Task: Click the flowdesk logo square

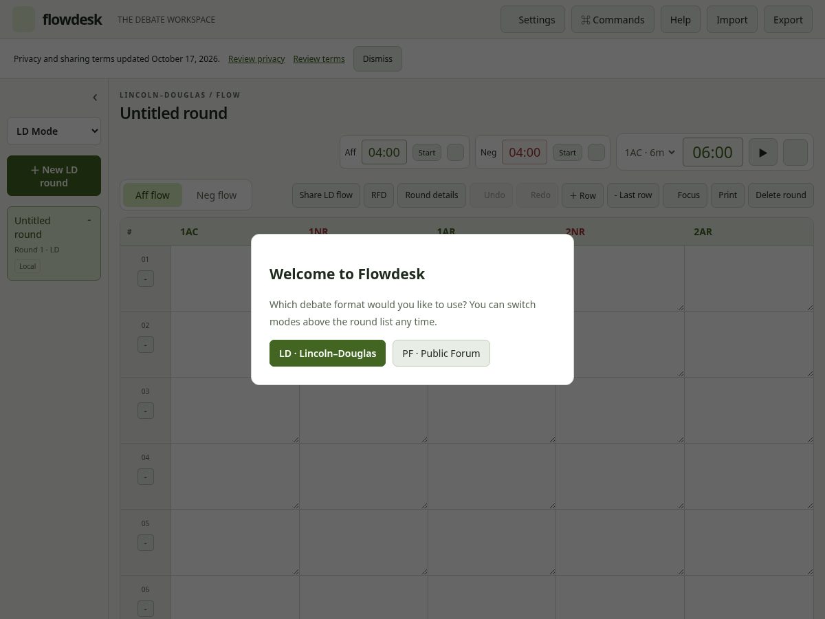Action: point(24,19)
